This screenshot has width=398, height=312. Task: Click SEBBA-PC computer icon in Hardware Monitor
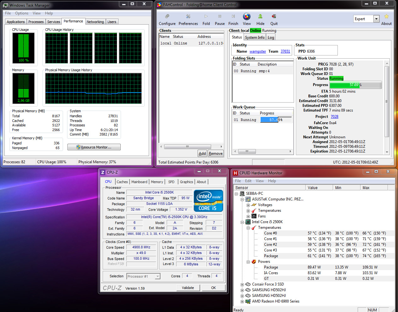[x=242, y=194]
